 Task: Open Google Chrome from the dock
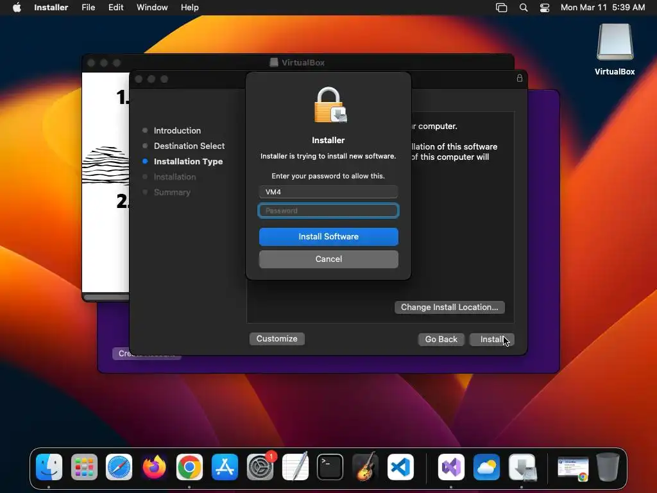coord(189,467)
